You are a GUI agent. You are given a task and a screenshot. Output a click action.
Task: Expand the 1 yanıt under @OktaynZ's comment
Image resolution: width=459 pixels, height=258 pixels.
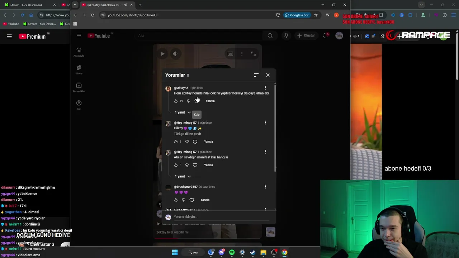click(x=183, y=113)
